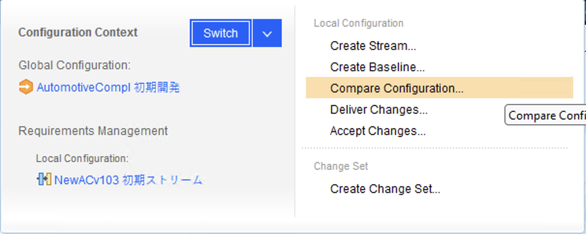The image size is (586, 234).
Task: Choose Create Baseline... from the menu
Action: pos(377,67)
